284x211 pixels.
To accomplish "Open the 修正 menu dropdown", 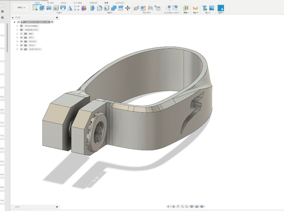I will tap(109, 13).
